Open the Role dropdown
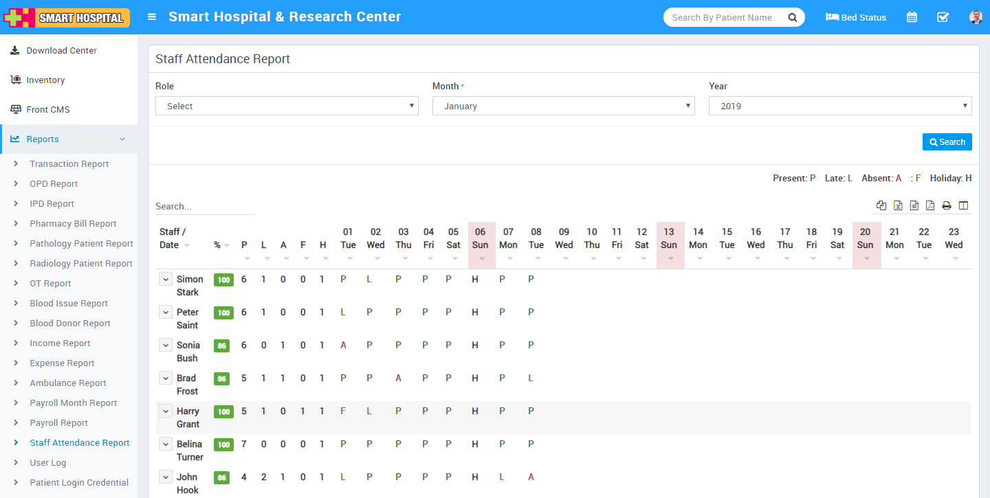The width and height of the screenshot is (990, 498). click(287, 106)
